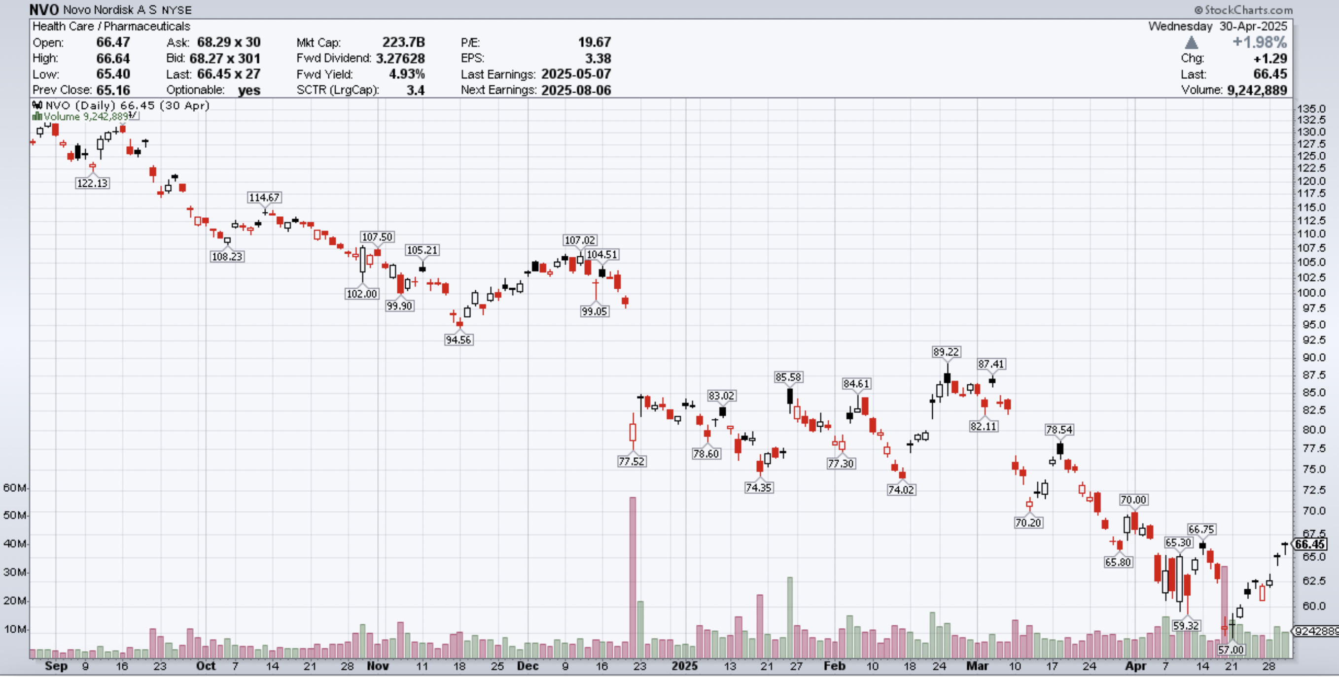Click the 82.11 low price label
The height and width of the screenshot is (677, 1339).
coord(984,427)
